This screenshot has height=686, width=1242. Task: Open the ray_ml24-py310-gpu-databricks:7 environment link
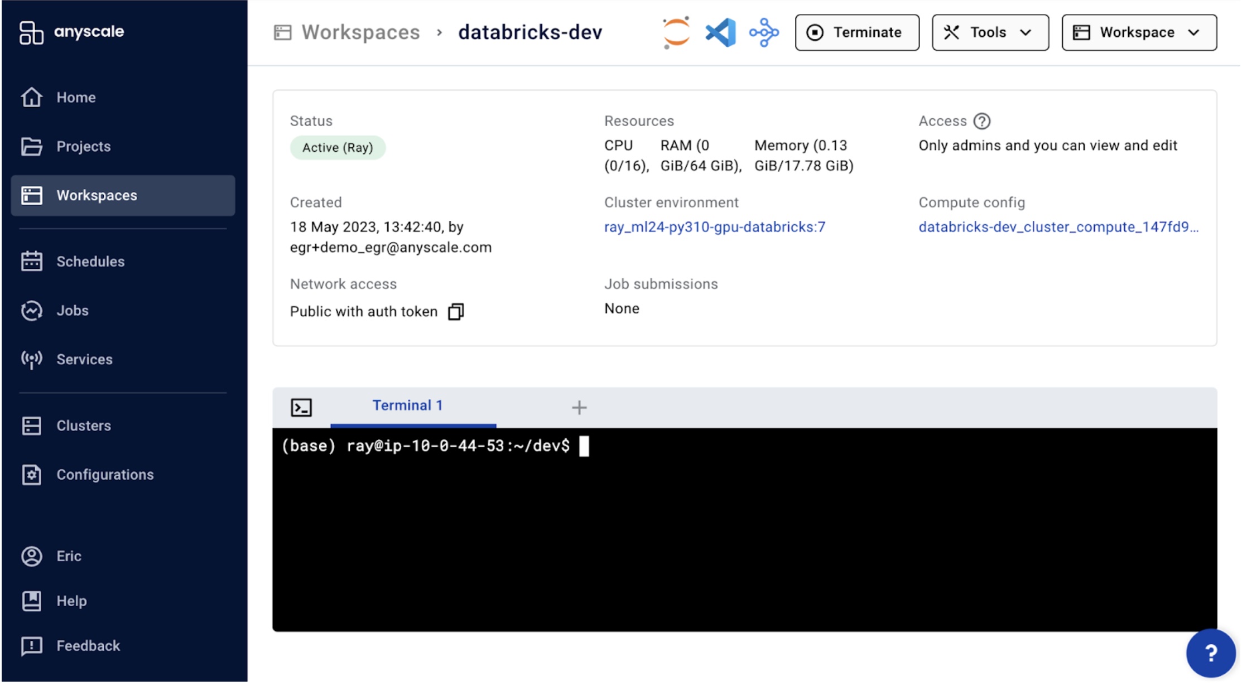click(714, 227)
